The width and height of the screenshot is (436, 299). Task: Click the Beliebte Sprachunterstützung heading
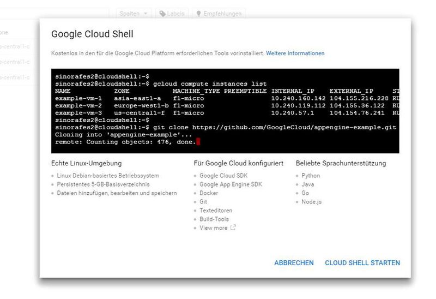tap(341, 163)
